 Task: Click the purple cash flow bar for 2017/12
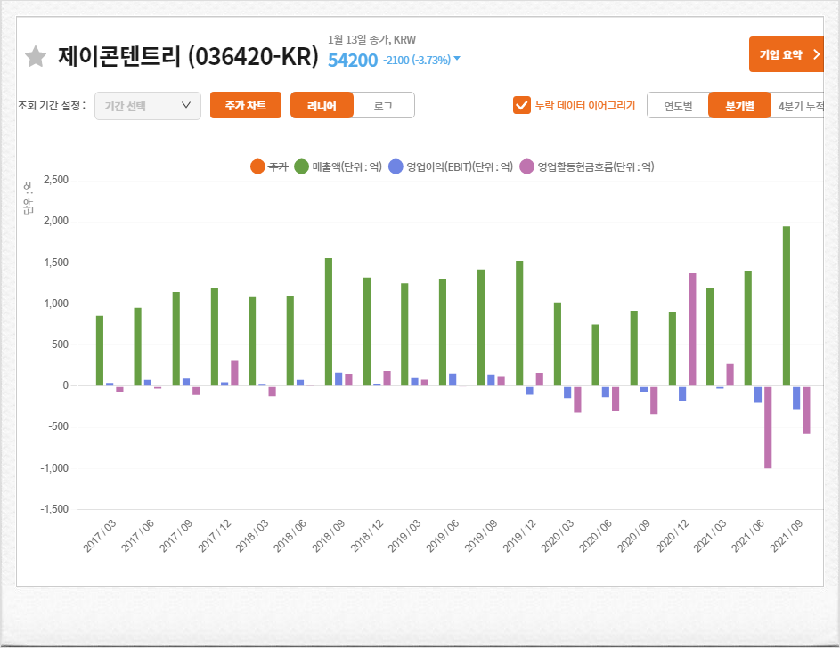click(234, 373)
